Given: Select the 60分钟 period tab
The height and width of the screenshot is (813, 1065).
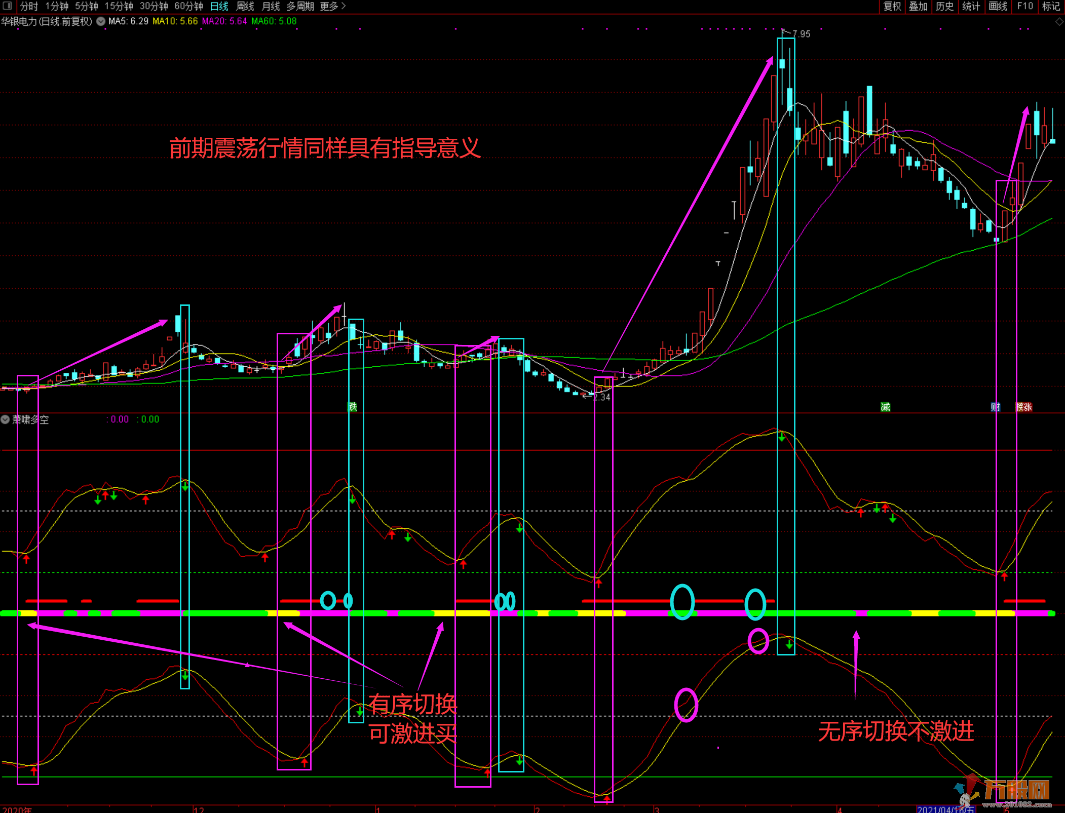Looking at the screenshot, I should 189,6.
